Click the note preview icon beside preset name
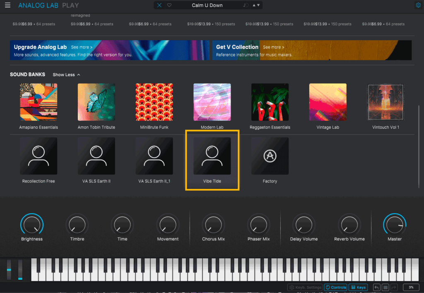 (246, 5)
